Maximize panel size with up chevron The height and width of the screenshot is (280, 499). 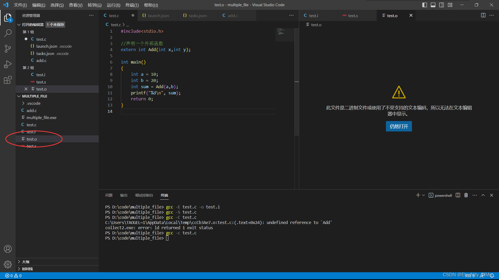point(483,195)
